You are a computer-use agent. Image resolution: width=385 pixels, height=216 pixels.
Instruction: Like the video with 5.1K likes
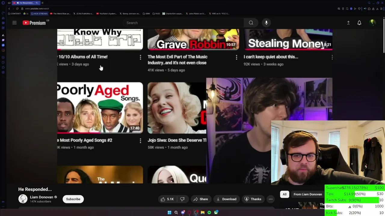pyautogui.click(x=167, y=199)
